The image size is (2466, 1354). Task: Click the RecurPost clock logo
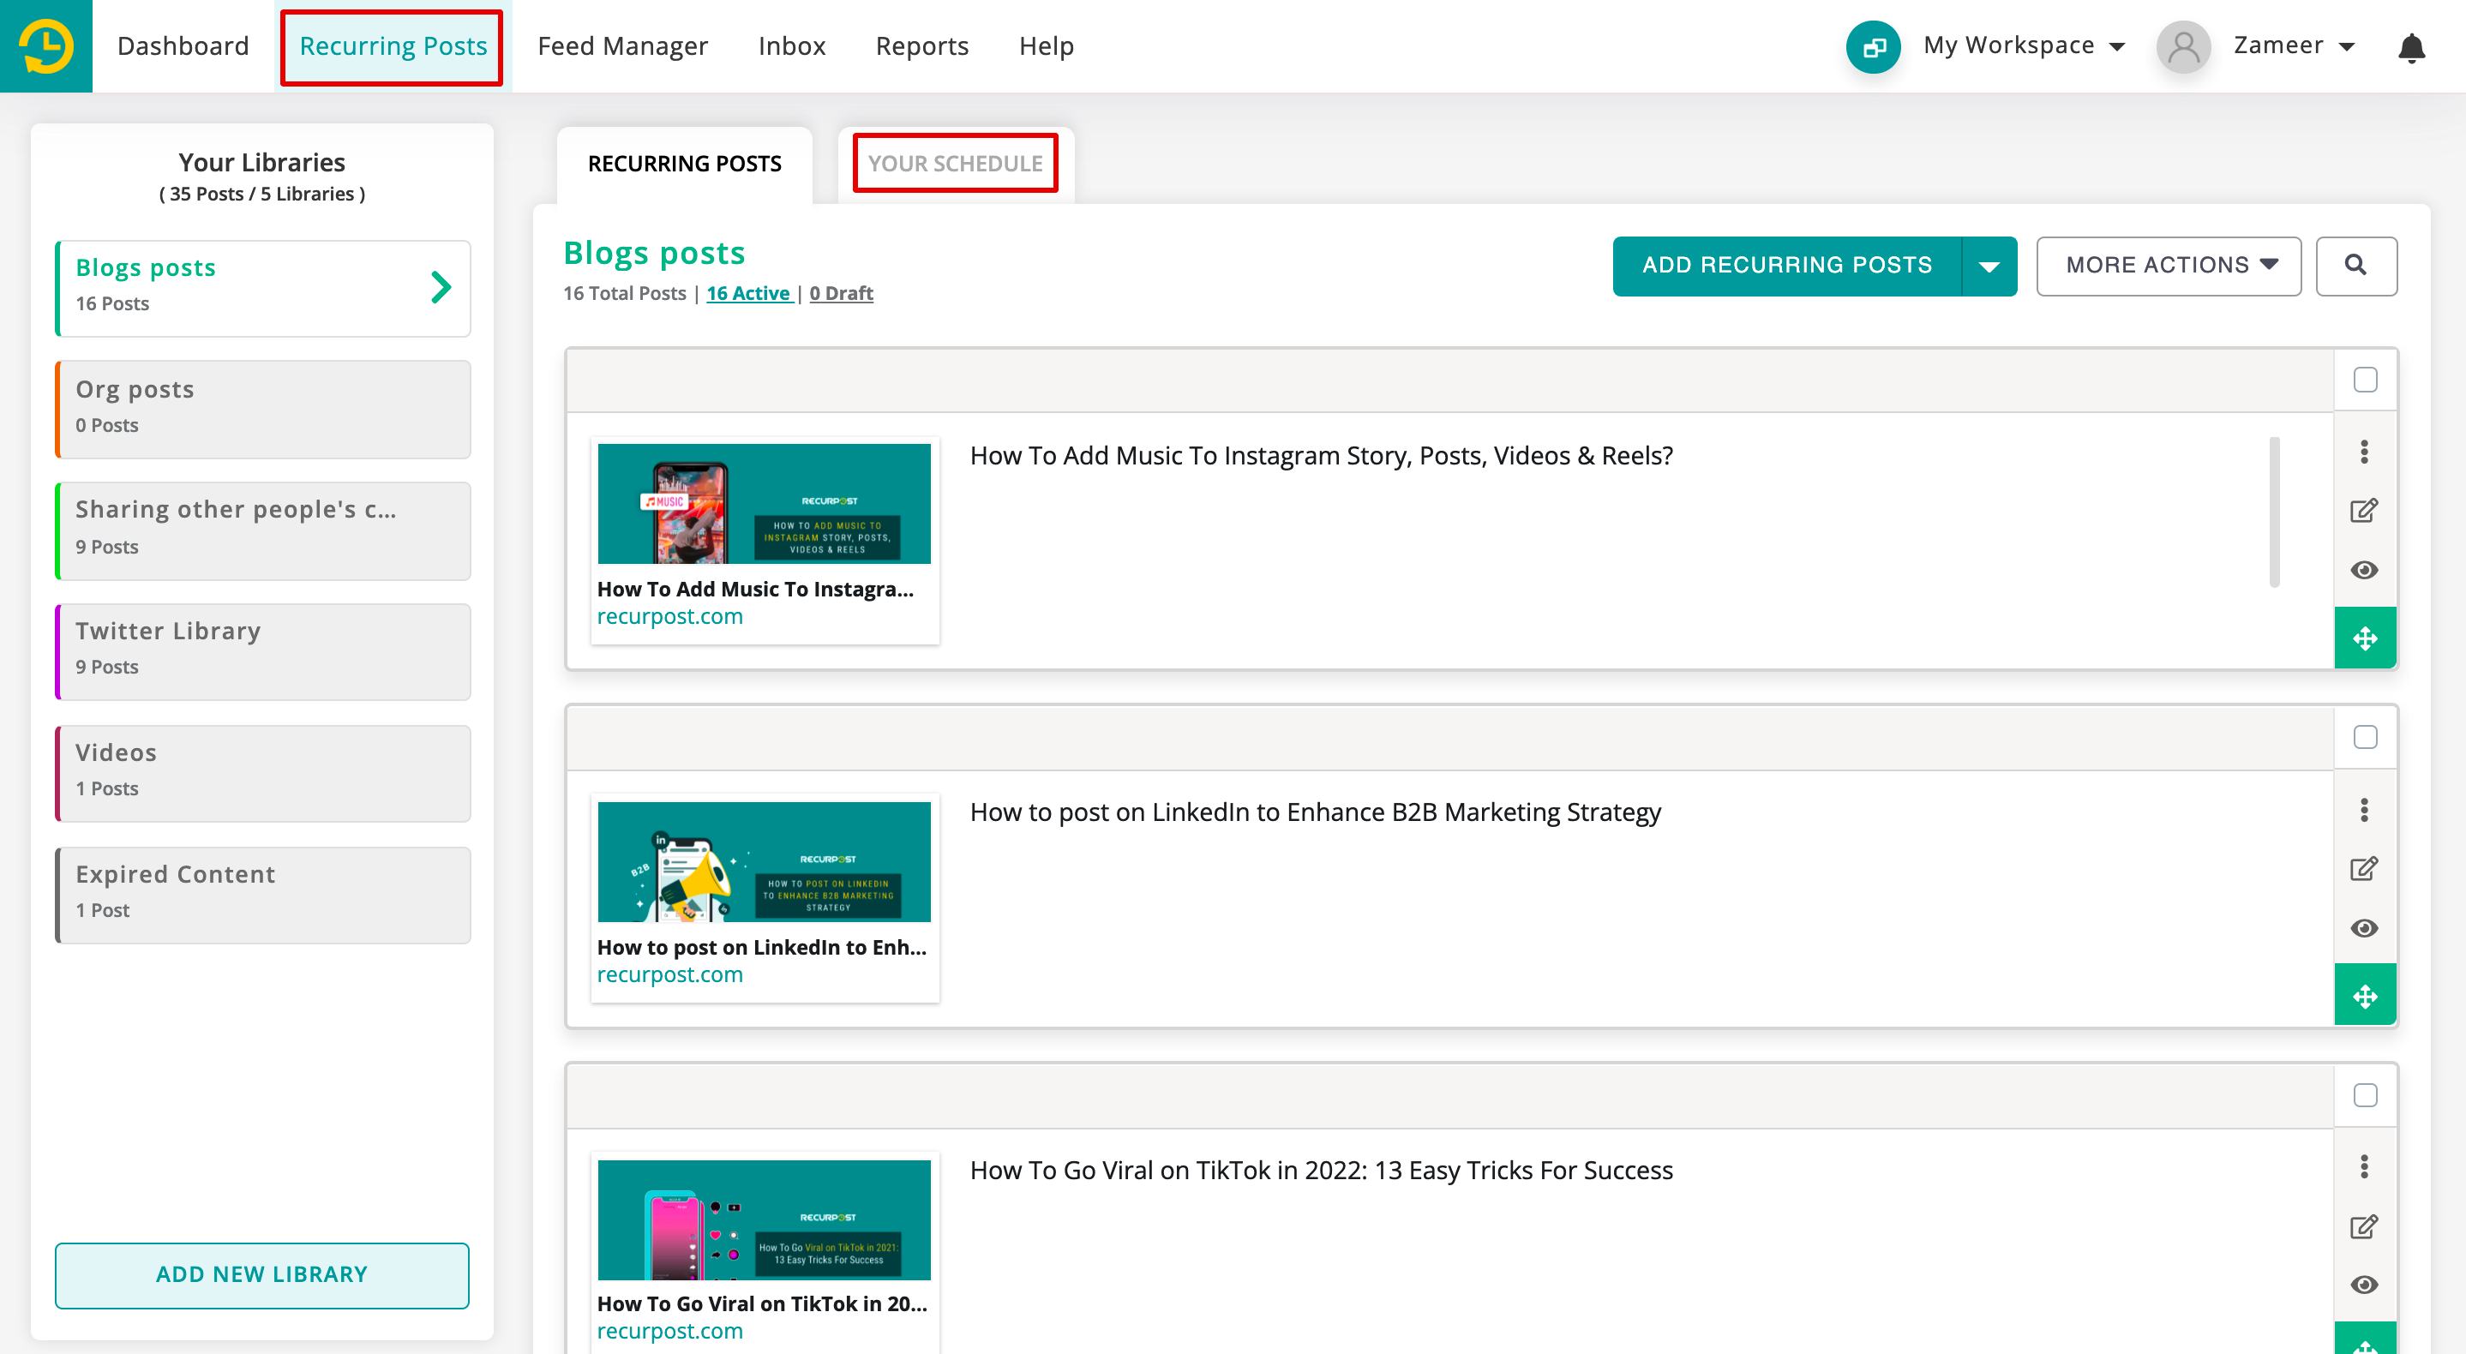pyautogui.click(x=46, y=46)
